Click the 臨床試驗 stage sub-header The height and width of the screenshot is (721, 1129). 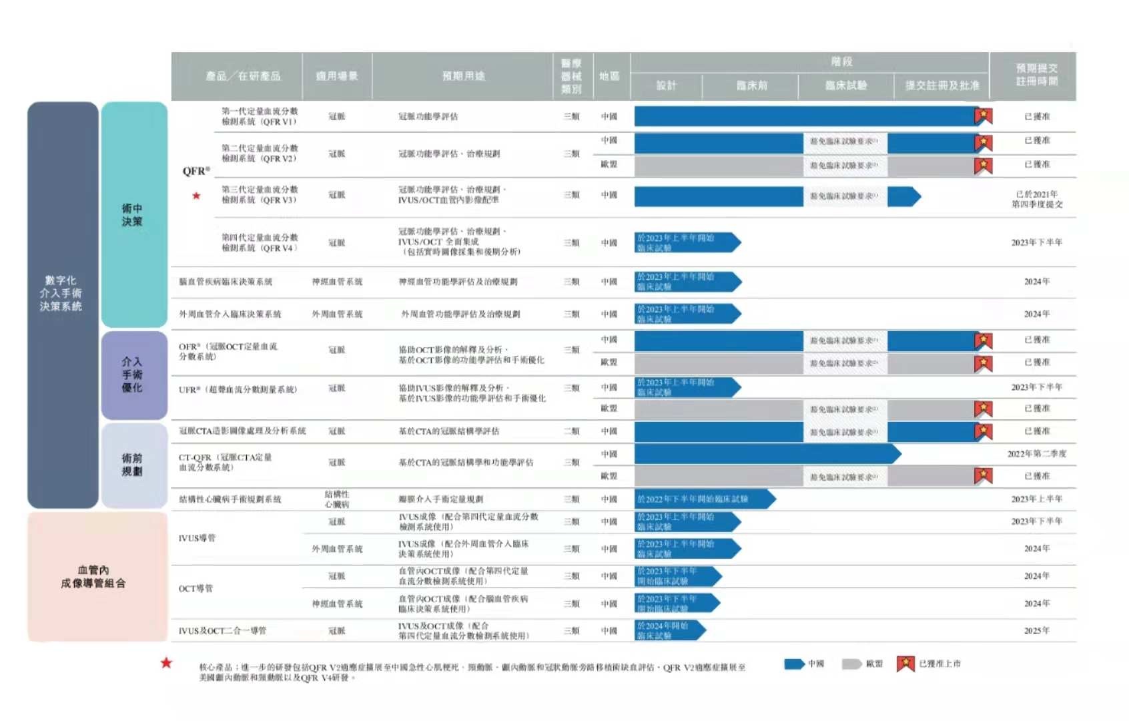click(846, 85)
